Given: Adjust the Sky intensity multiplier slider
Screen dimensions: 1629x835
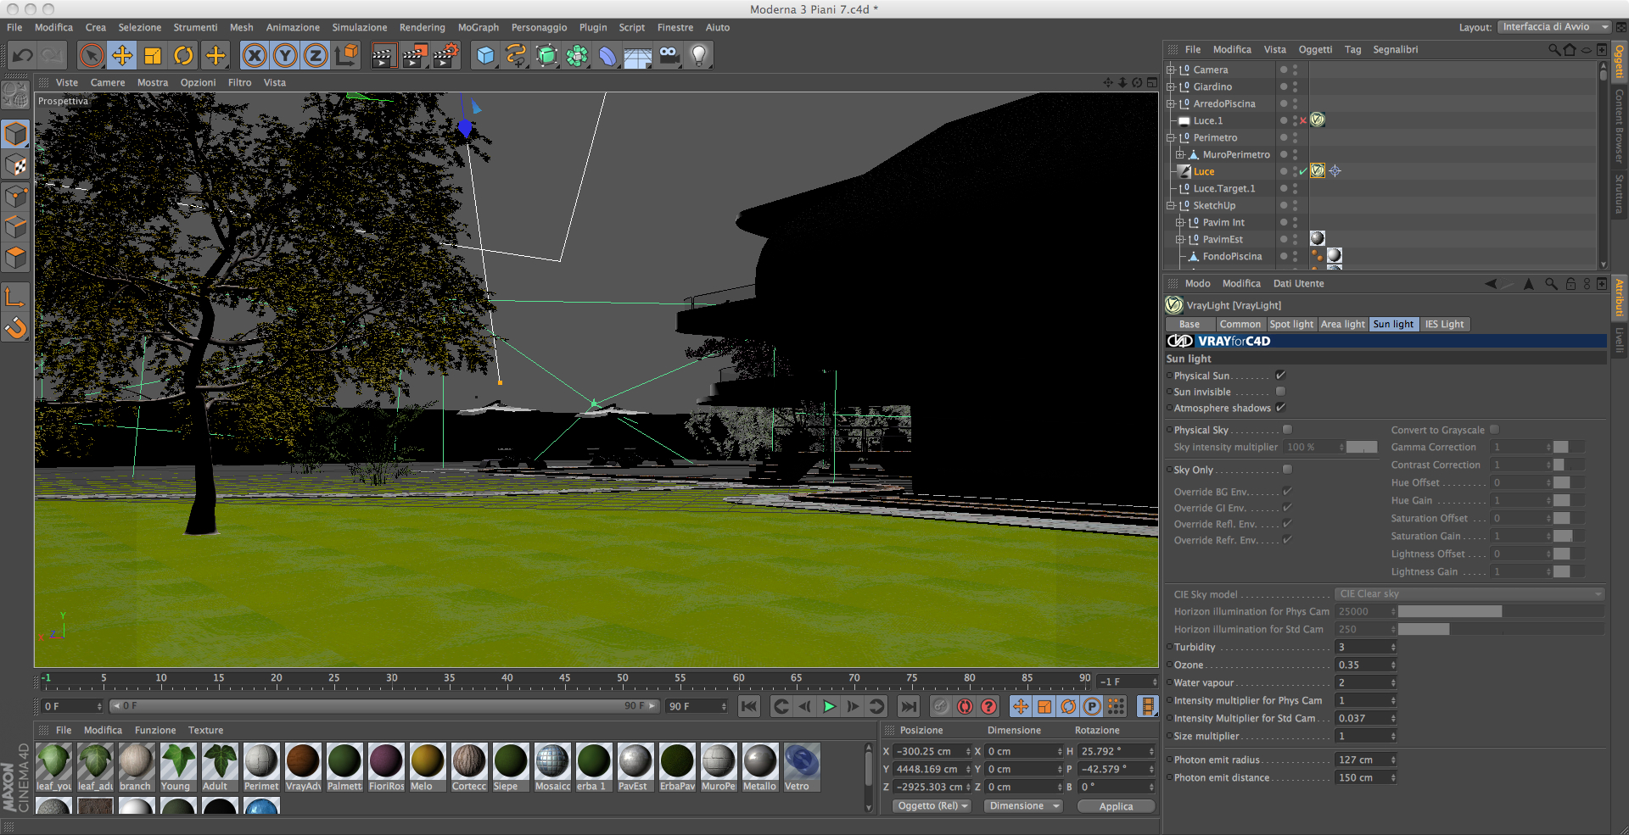Looking at the screenshot, I should (x=1362, y=447).
